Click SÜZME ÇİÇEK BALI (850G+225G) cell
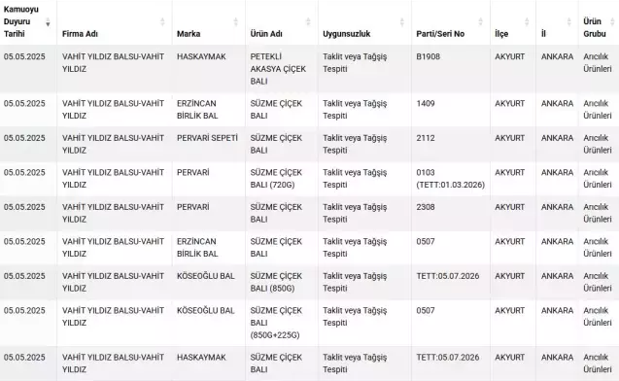This screenshot has width=619, height=381. click(282, 323)
